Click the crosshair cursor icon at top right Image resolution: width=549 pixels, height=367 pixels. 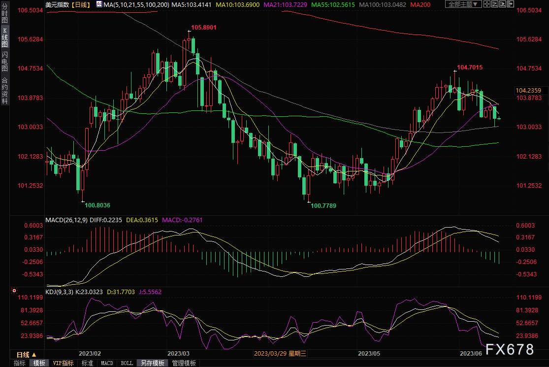(486, 4)
